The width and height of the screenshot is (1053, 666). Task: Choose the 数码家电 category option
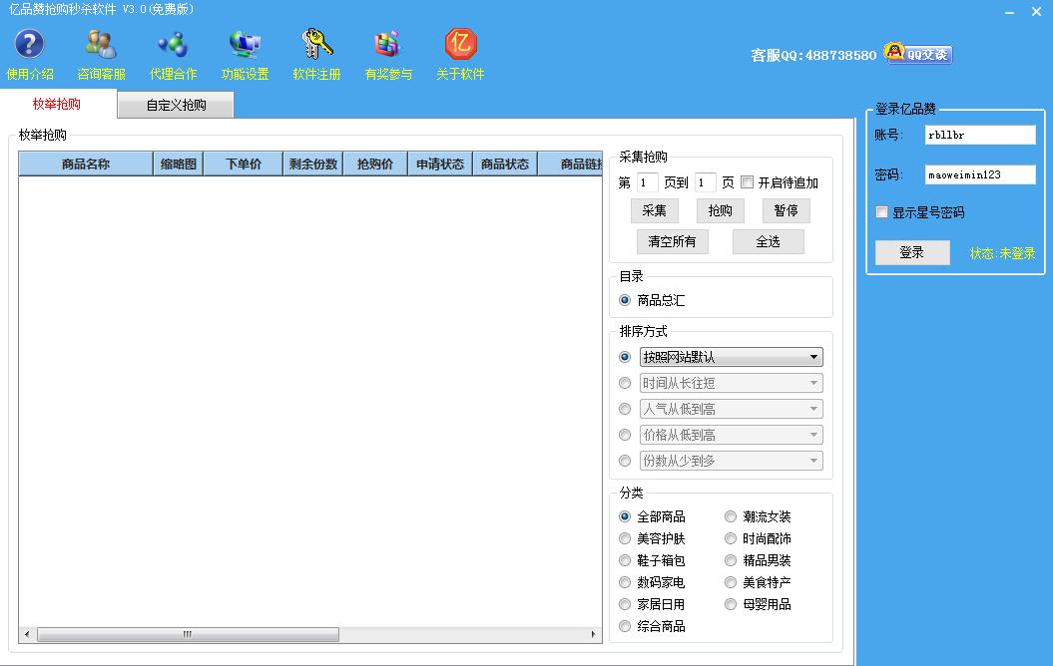[x=625, y=582]
